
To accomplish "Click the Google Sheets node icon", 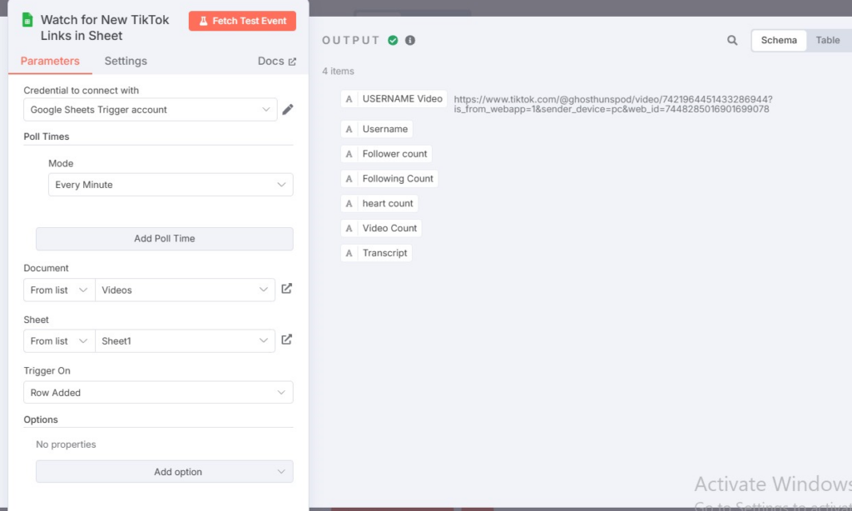I will [x=27, y=20].
